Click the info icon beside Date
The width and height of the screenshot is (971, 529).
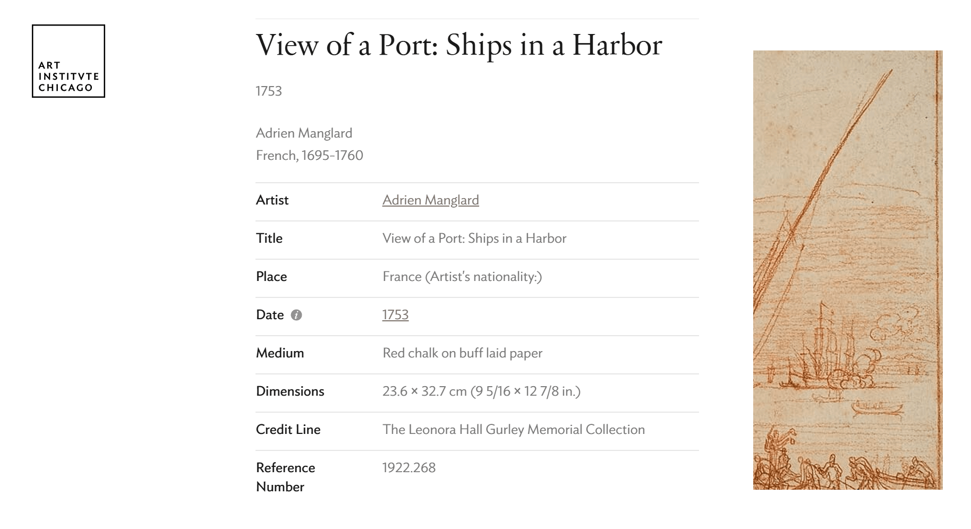[296, 315]
